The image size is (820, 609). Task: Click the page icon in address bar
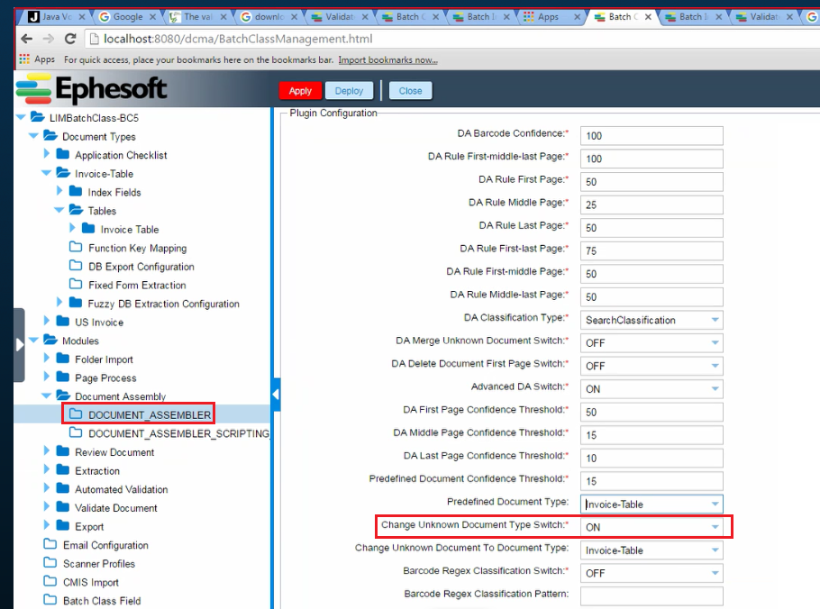[x=94, y=39]
